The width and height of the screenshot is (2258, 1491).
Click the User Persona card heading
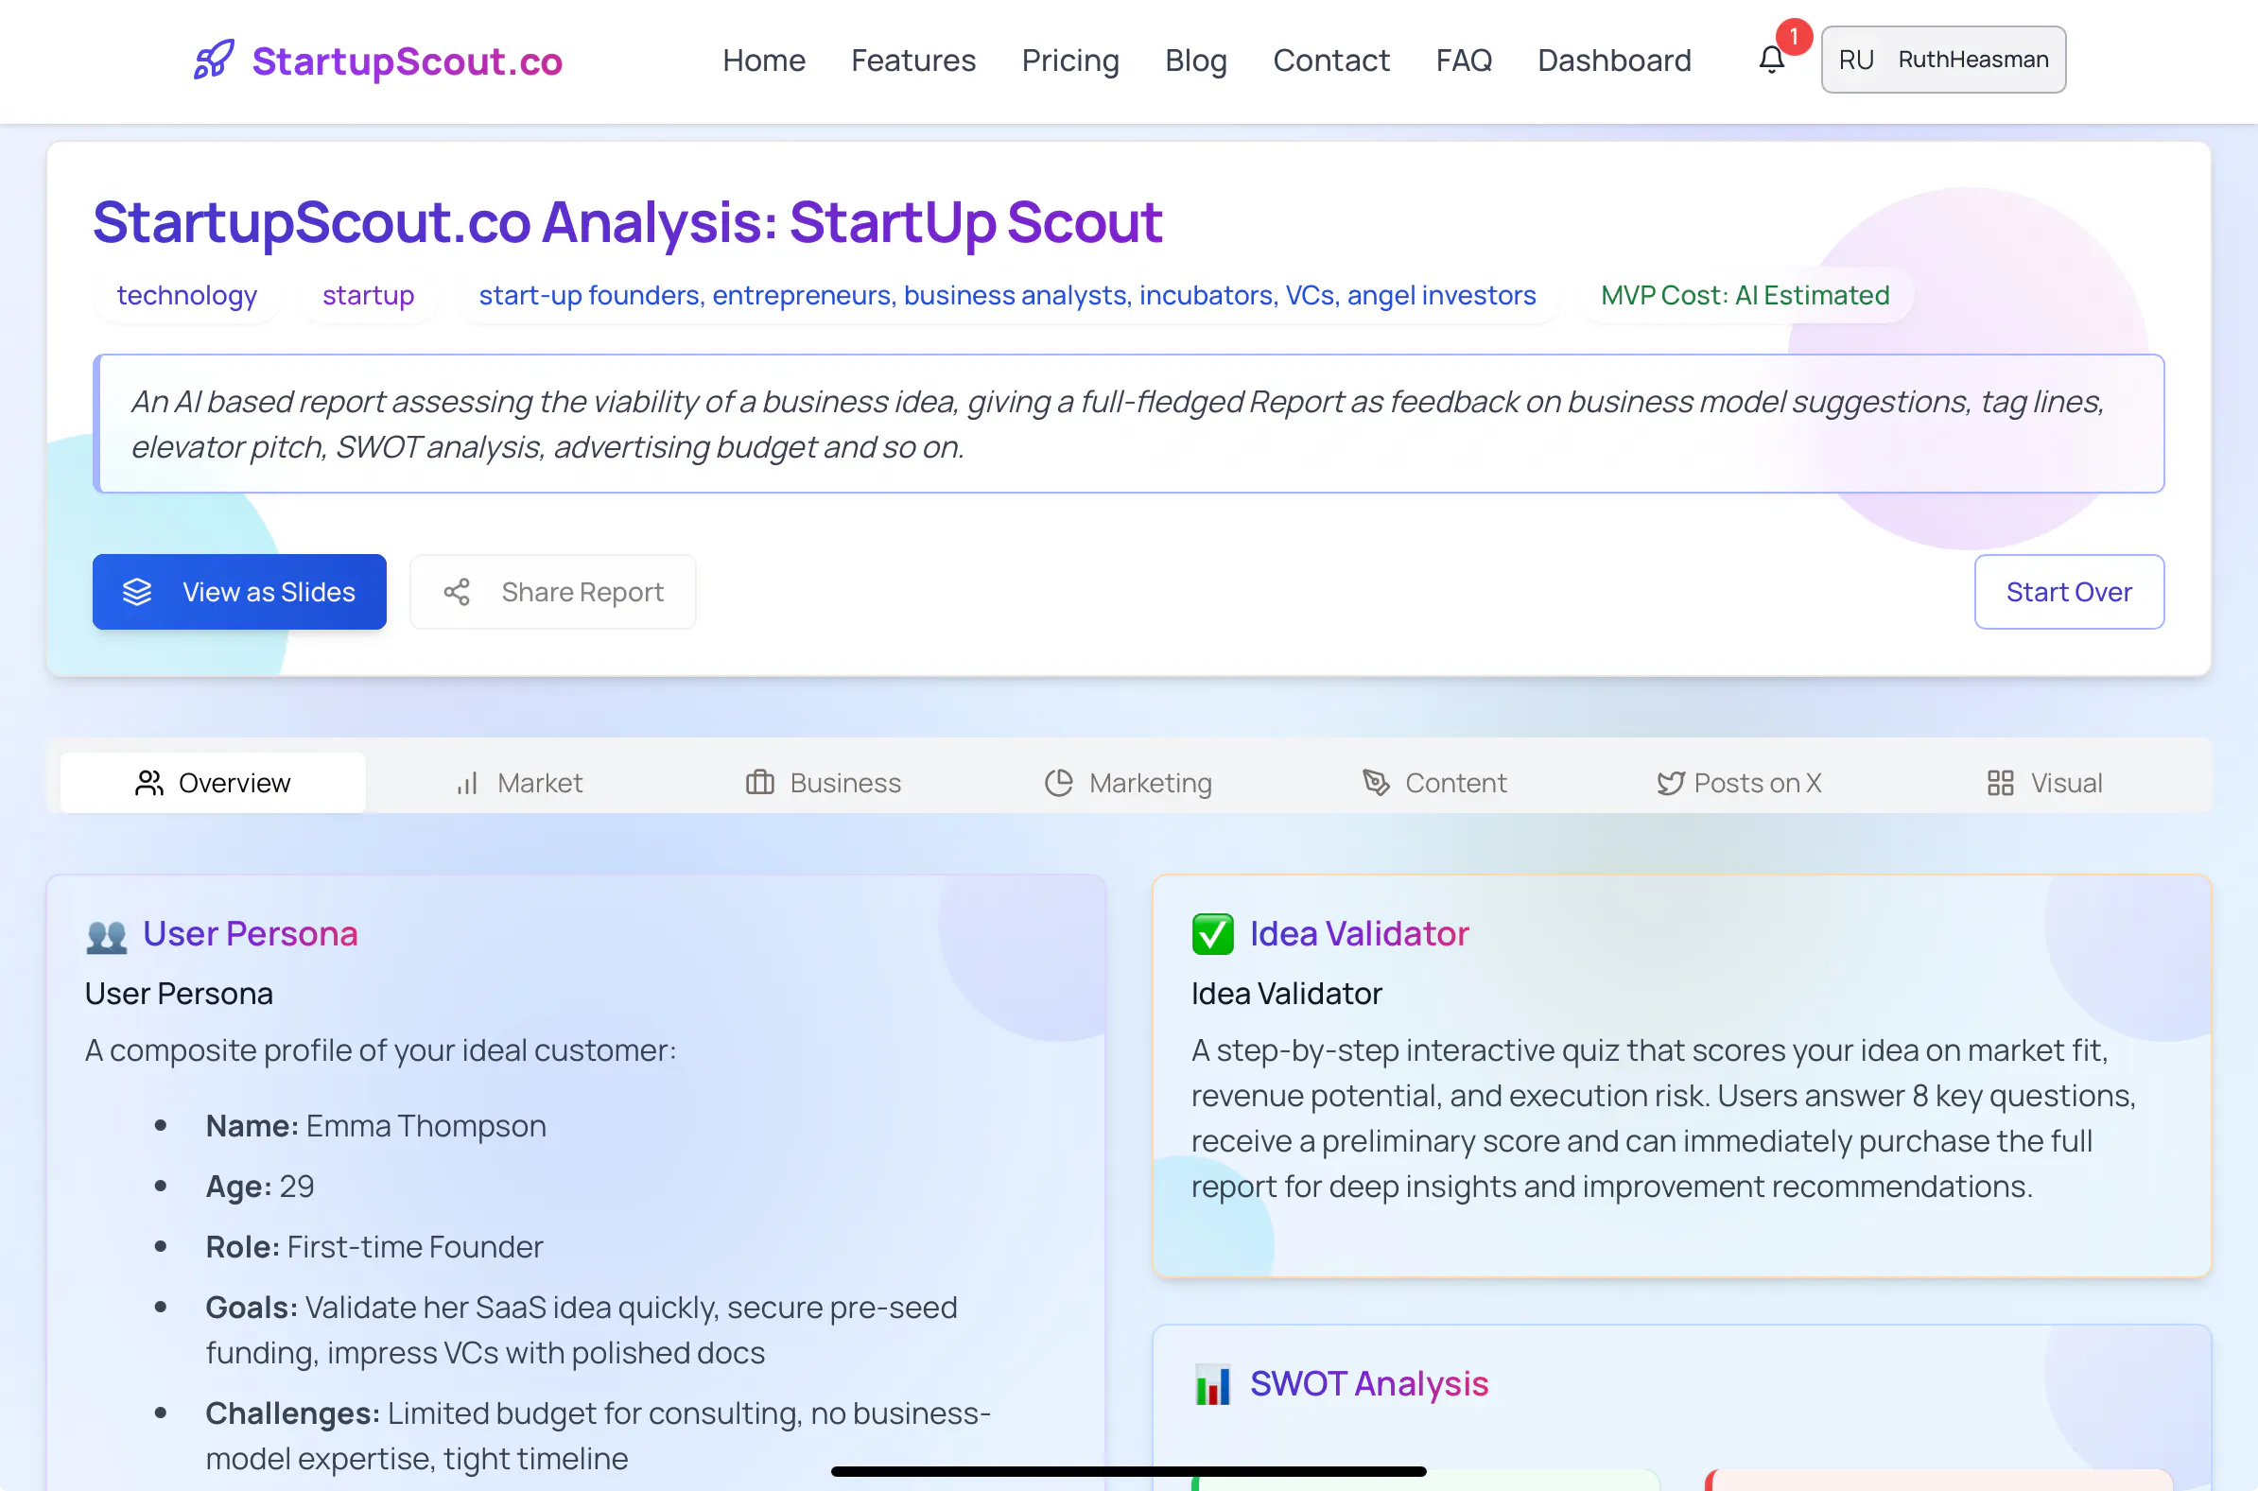pyautogui.click(x=250, y=934)
